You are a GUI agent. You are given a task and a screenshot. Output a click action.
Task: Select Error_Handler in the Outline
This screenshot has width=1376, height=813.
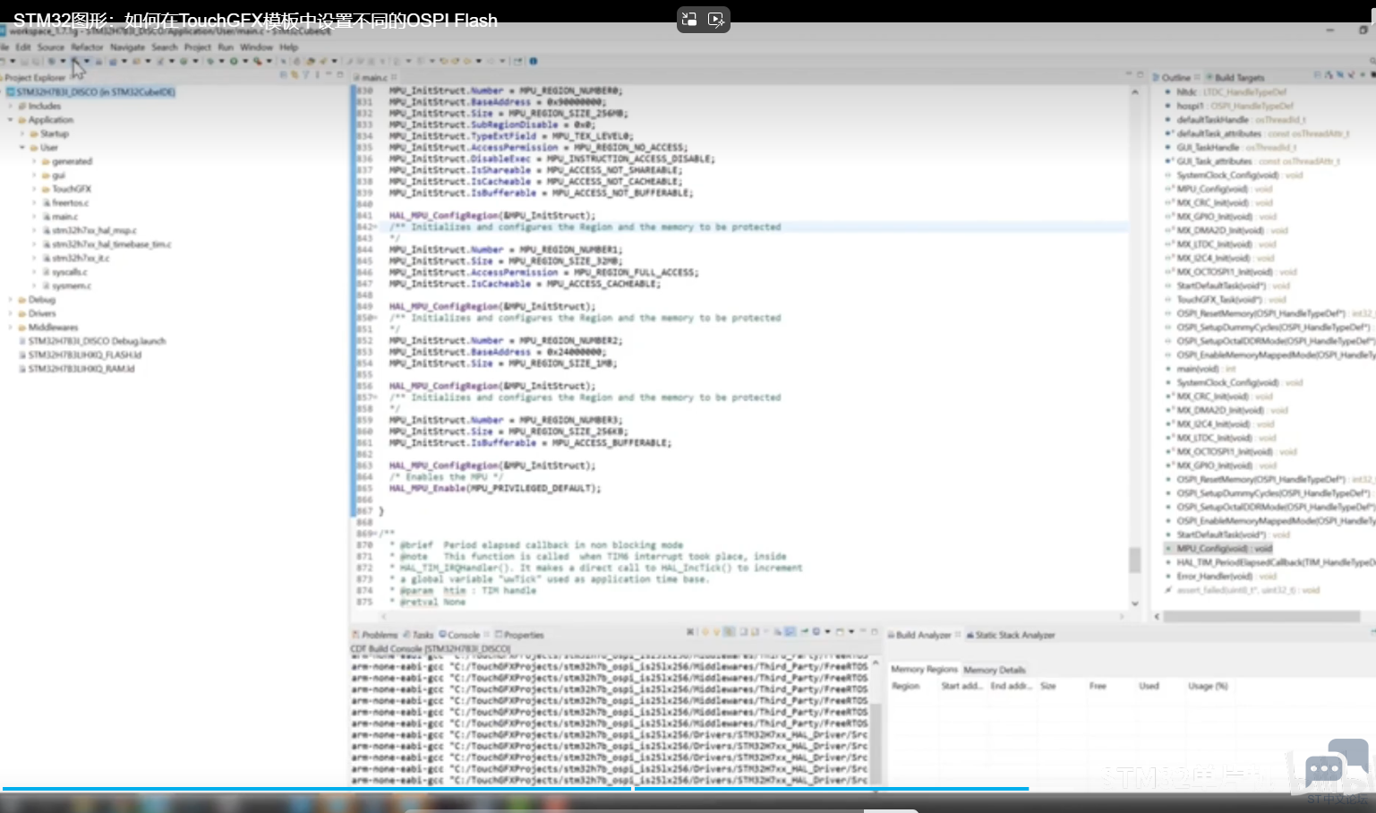(1227, 576)
